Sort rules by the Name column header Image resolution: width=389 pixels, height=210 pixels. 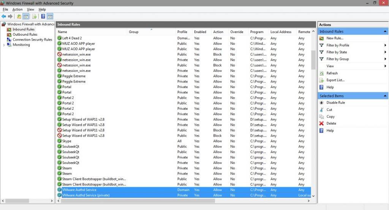pyautogui.click(x=92, y=32)
